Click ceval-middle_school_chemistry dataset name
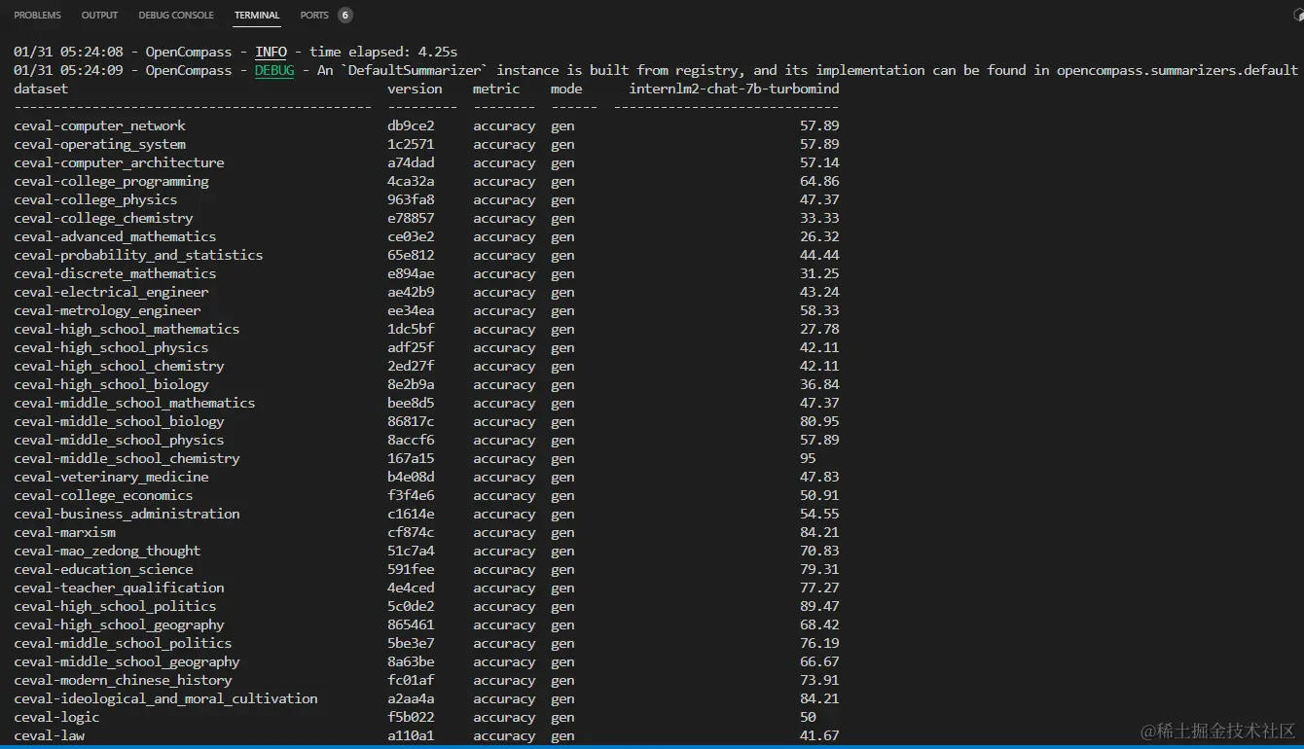 tap(127, 458)
